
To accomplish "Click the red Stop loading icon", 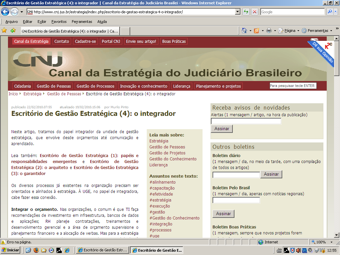I will [255, 12].
